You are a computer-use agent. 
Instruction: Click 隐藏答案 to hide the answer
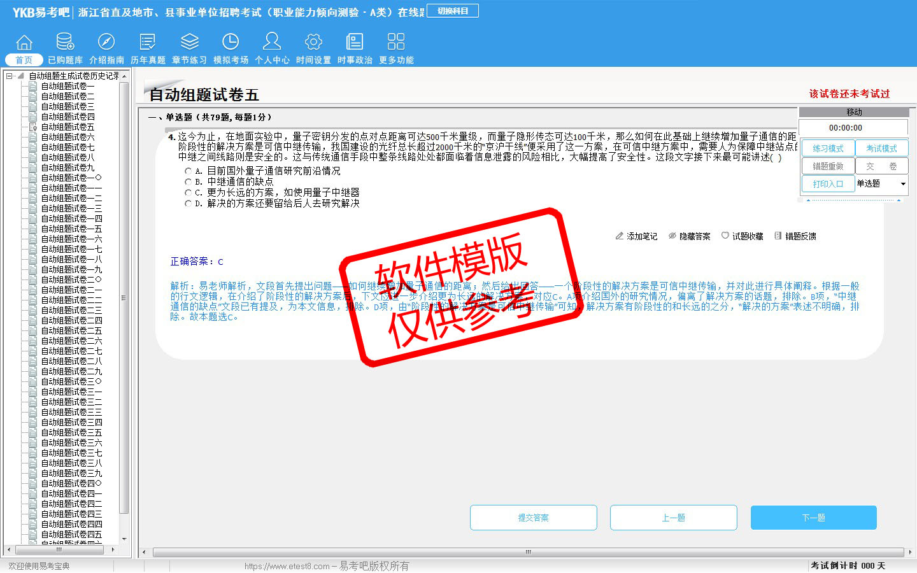(x=689, y=236)
